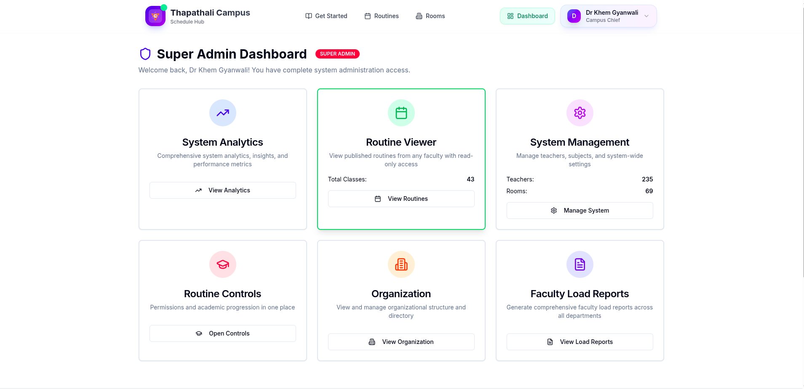Click the Faculty Load Reports card heading

[x=580, y=294]
